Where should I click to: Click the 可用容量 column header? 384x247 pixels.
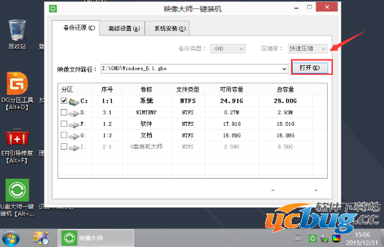tap(231, 90)
